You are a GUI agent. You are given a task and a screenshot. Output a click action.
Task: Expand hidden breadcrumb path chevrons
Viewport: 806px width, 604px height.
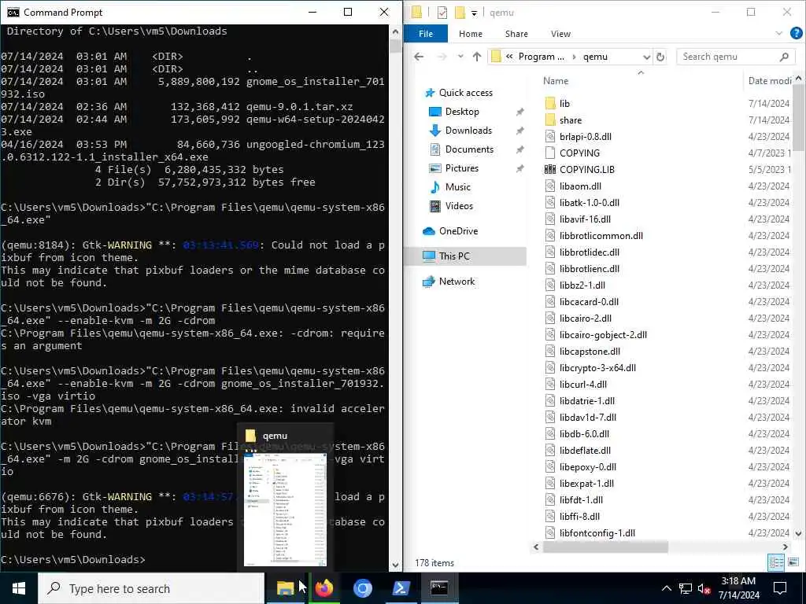click(509, 57)
